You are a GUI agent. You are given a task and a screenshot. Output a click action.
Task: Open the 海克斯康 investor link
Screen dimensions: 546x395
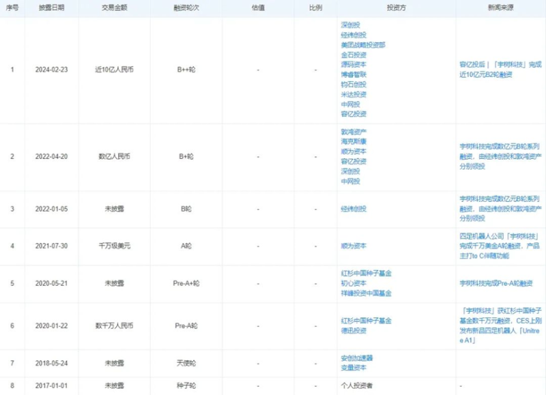pyautogui.click(x=354, y=141)
